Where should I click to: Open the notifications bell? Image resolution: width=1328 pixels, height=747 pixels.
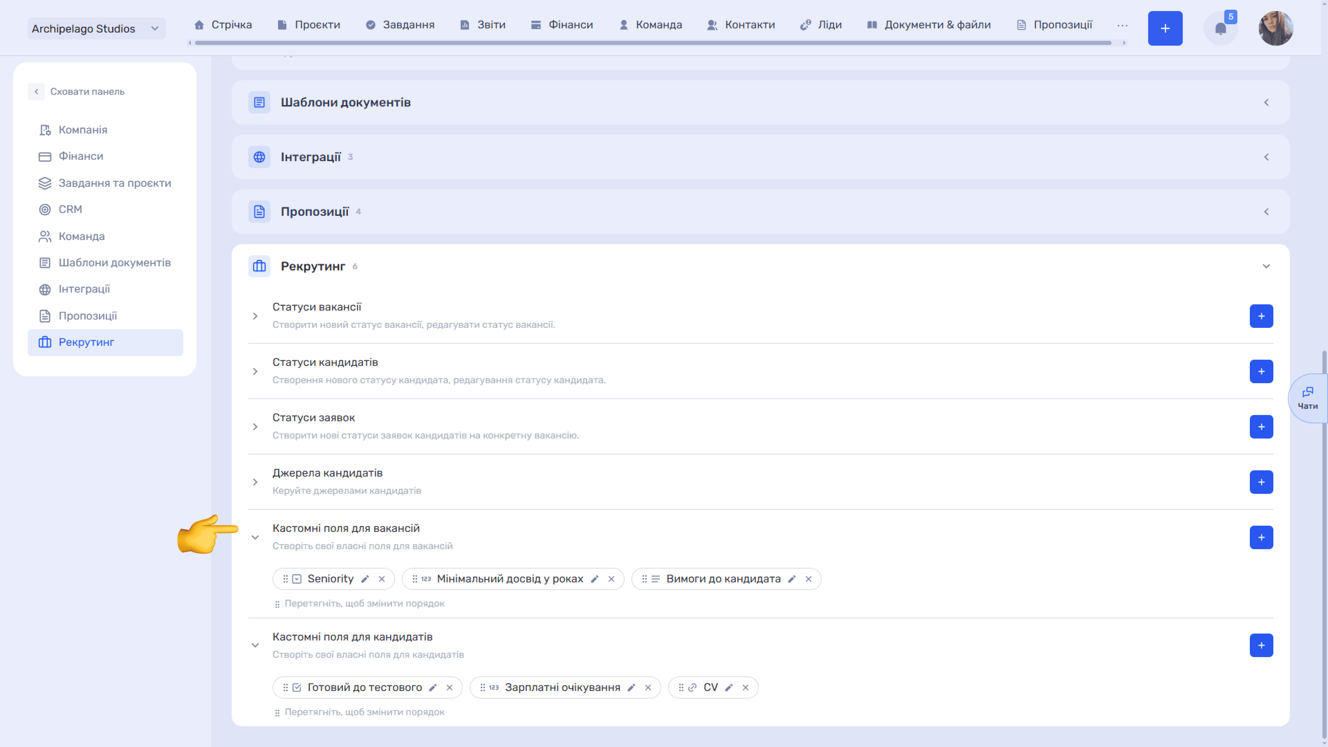1220,28
